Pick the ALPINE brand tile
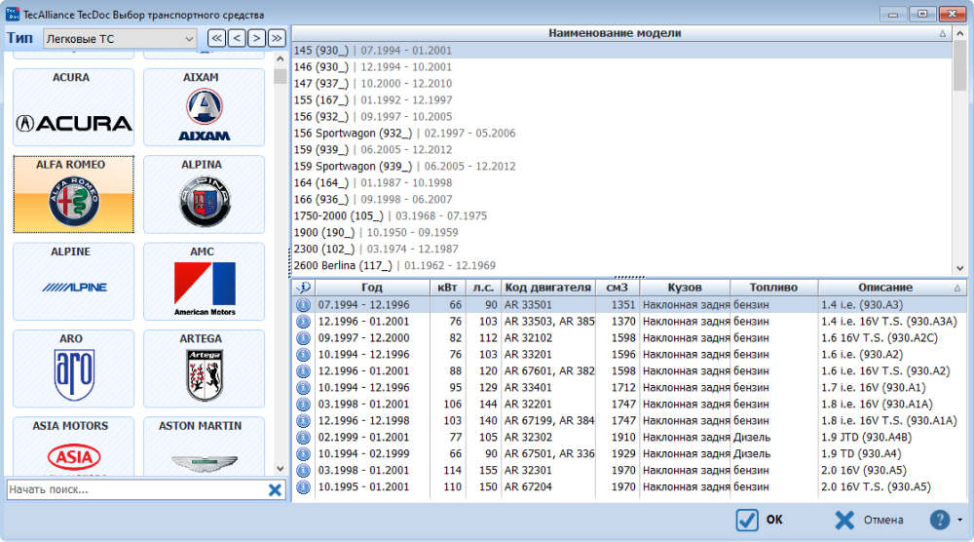The height and width of the screenshot is (542, 974). click(73, 282)
